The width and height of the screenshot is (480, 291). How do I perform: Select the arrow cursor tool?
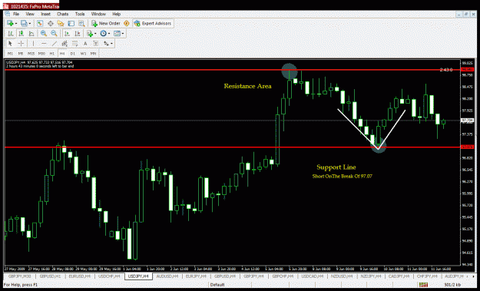(10, 44)
